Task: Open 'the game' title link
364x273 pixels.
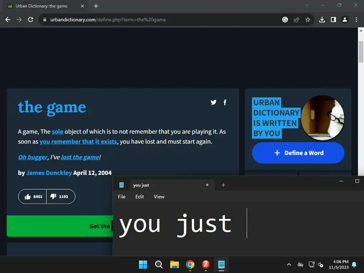Action: pyautogui.click(x=52, y=107)
